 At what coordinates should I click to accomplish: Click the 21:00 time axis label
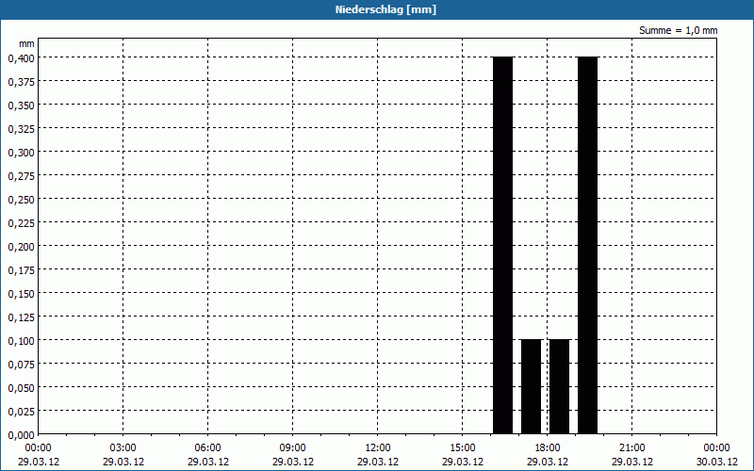(x=631, y=448)
